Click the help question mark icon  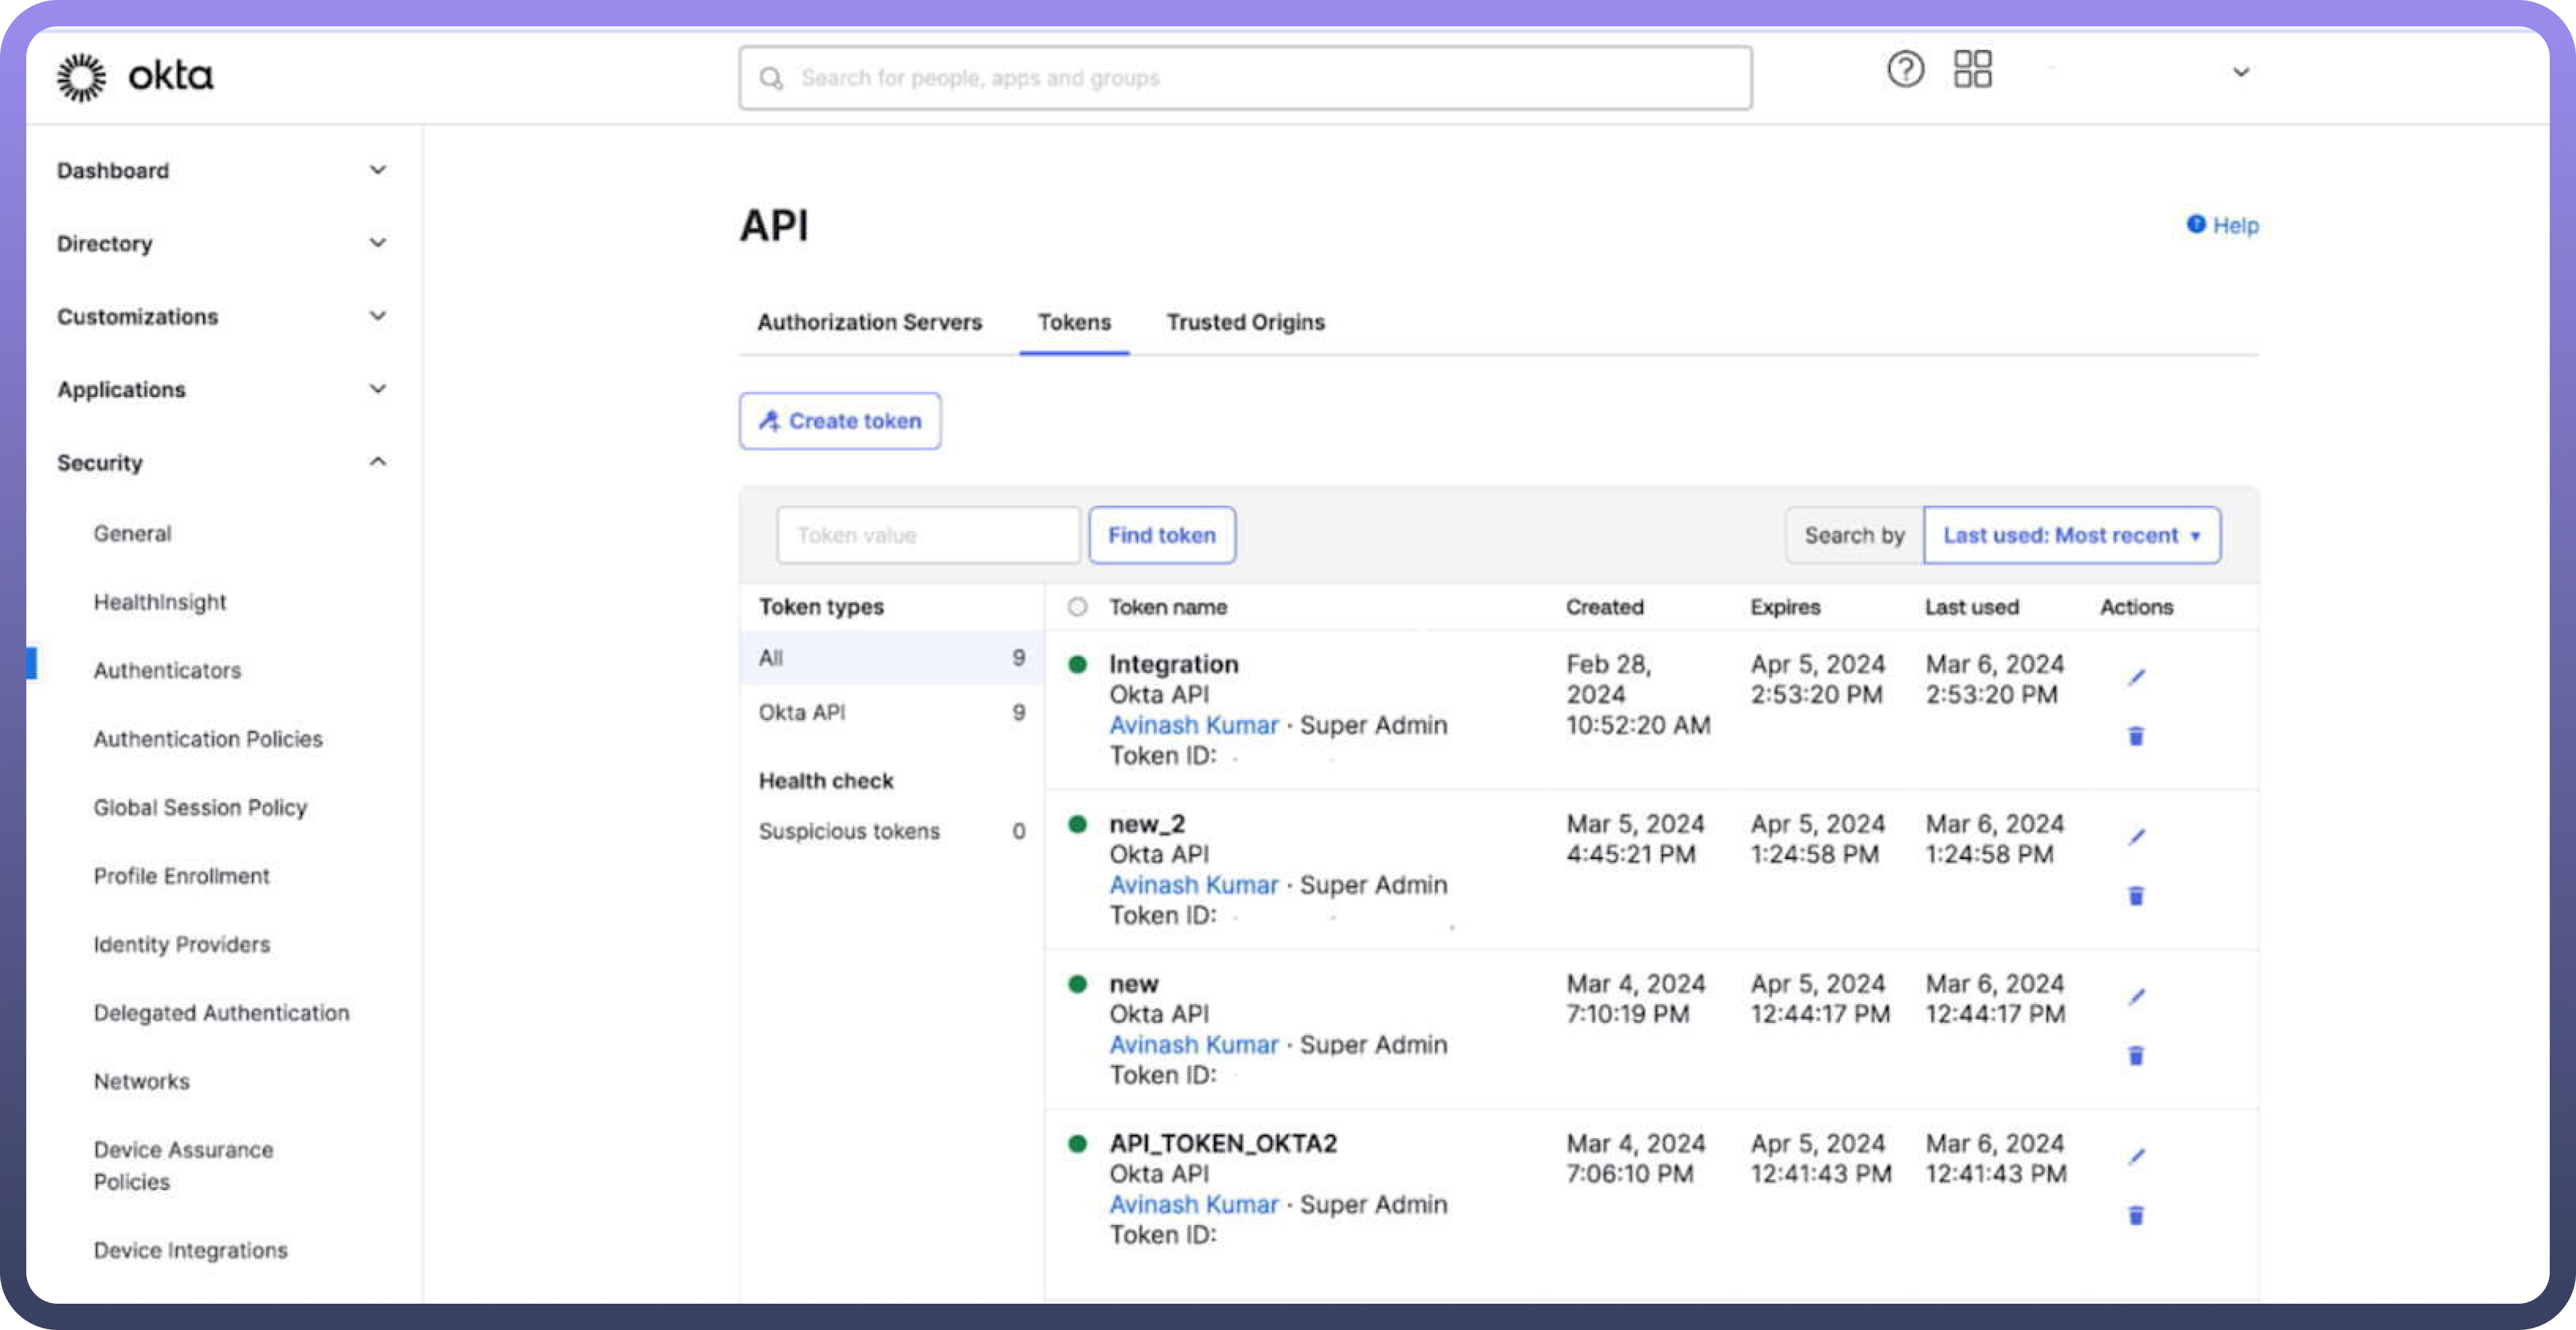point(1905,70)
